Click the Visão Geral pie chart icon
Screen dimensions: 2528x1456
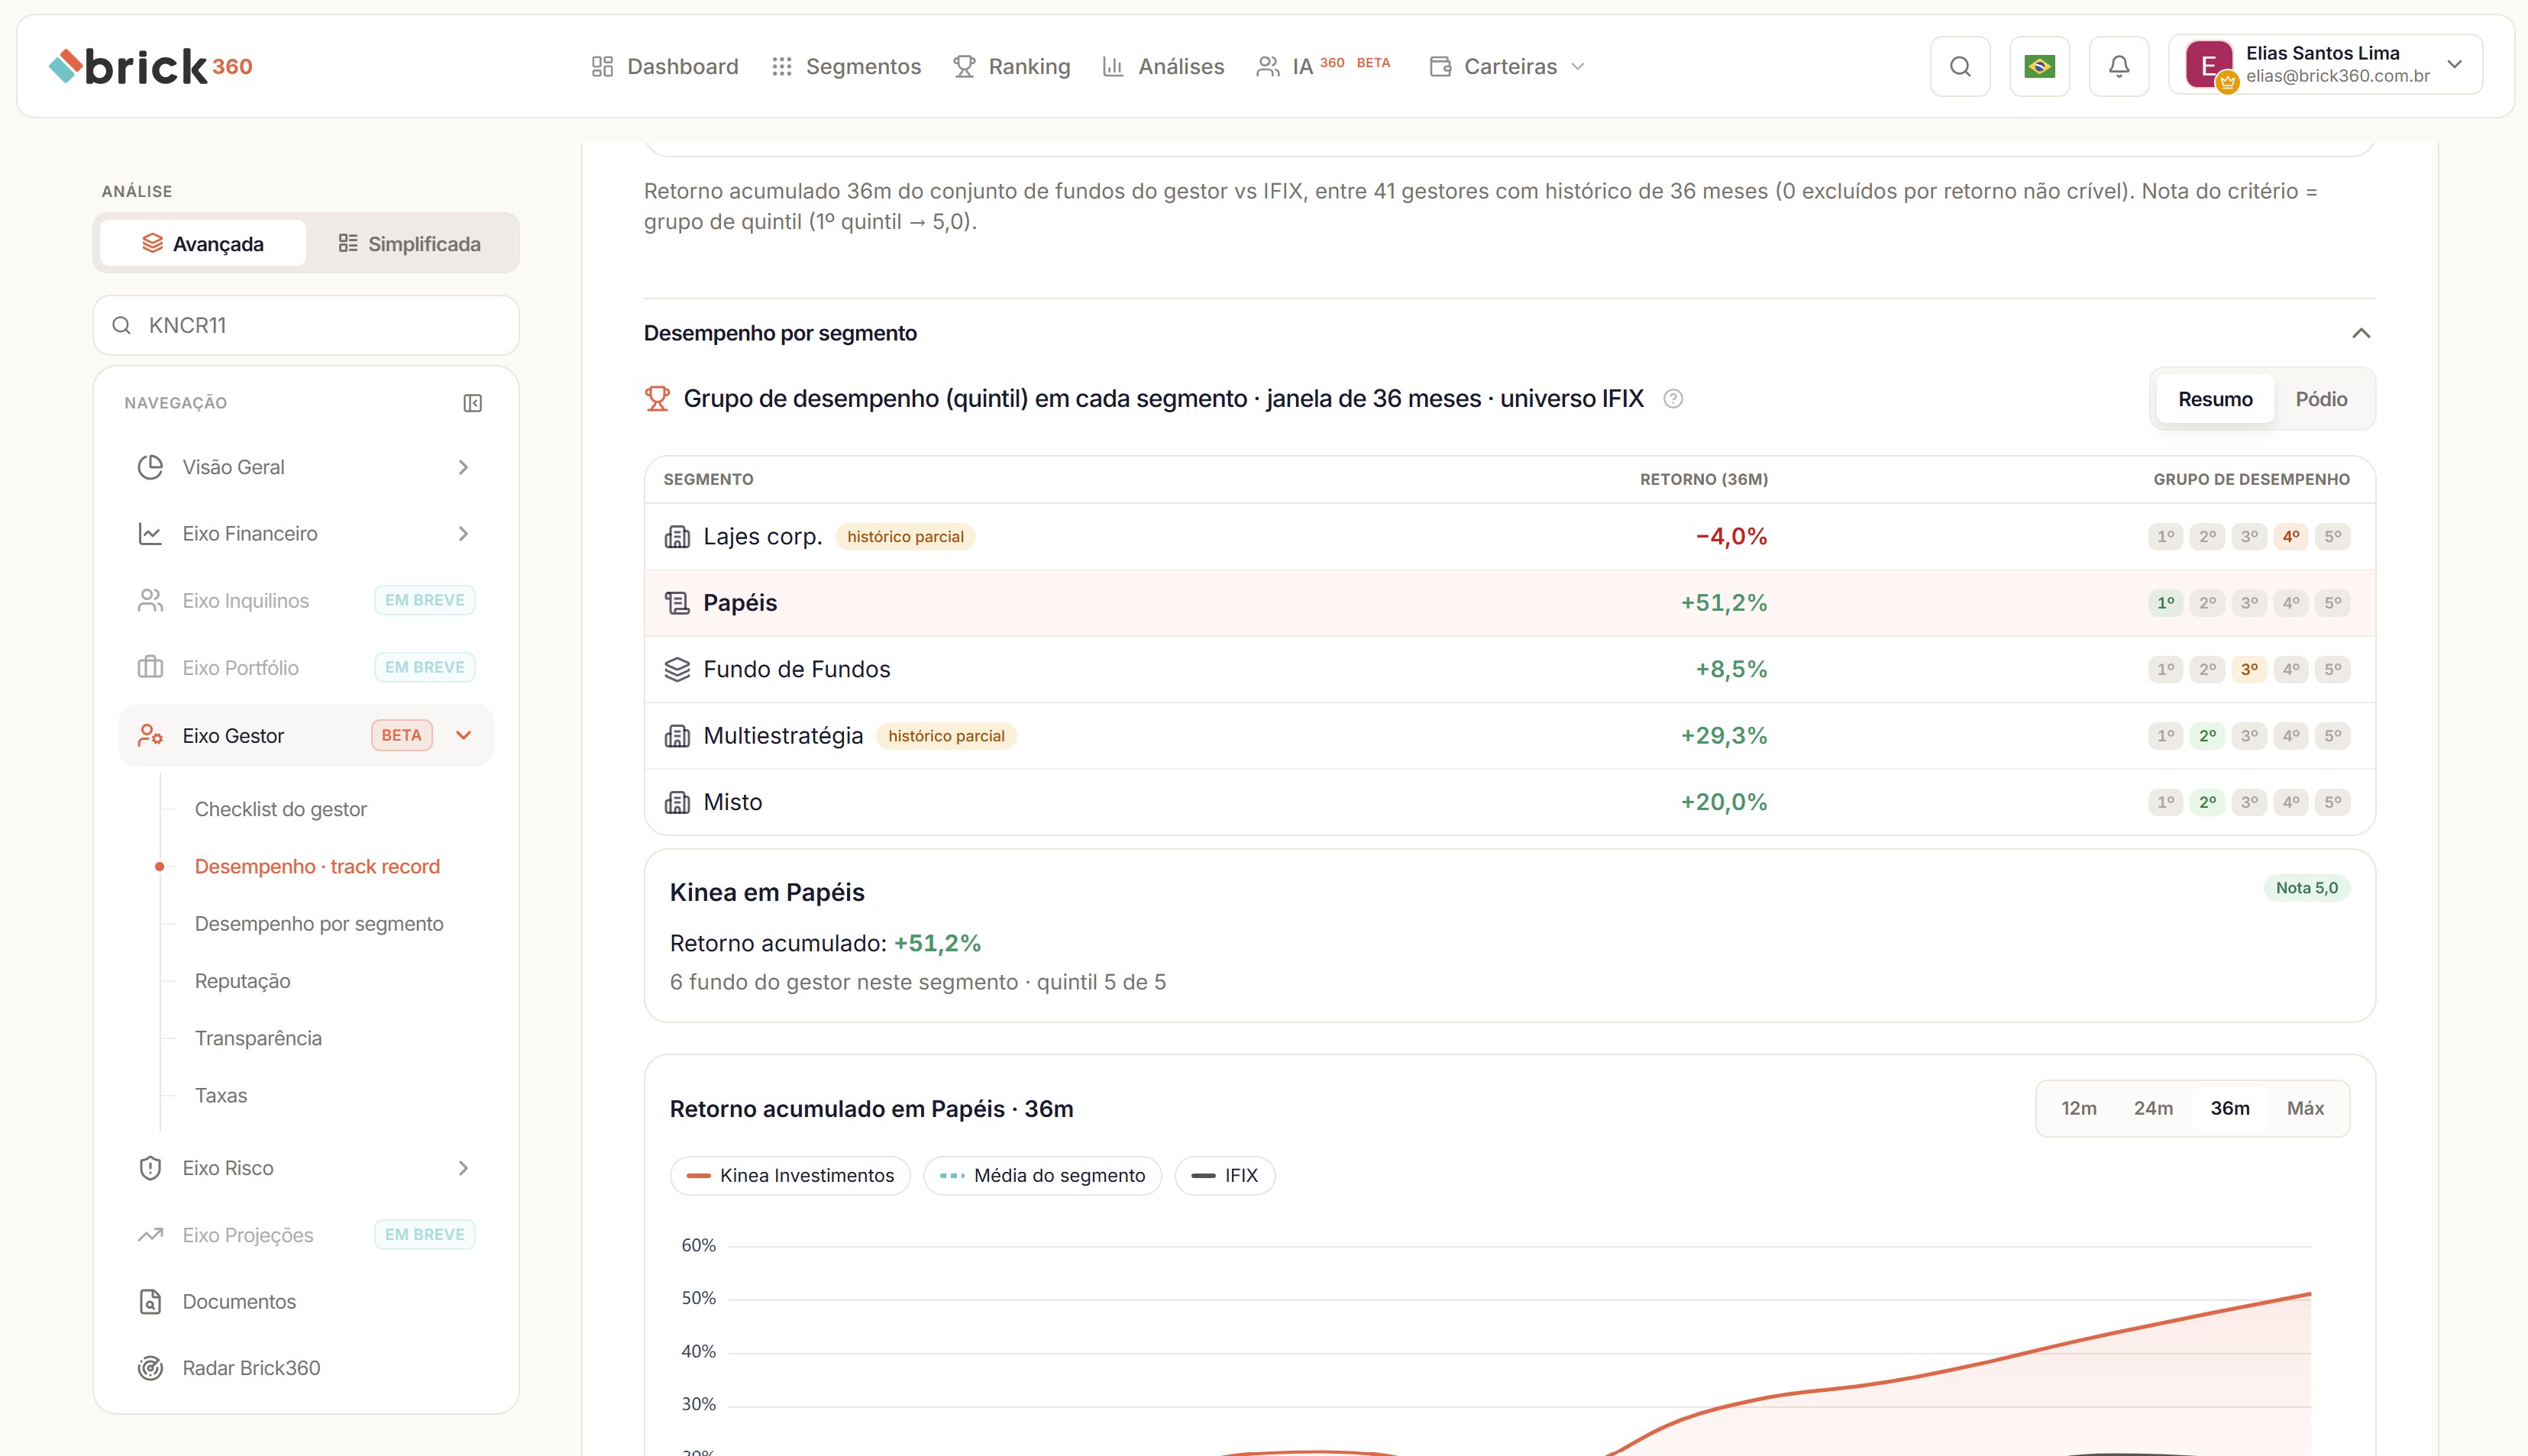point(150,467)
